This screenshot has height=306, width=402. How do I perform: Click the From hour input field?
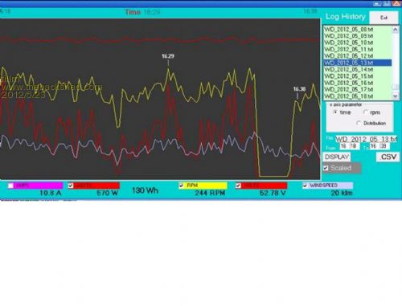(343, 146)
